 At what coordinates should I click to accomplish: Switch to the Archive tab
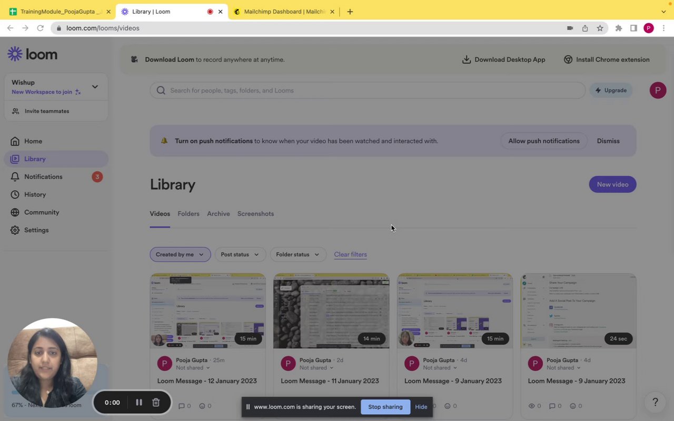[x=219, y=214]
